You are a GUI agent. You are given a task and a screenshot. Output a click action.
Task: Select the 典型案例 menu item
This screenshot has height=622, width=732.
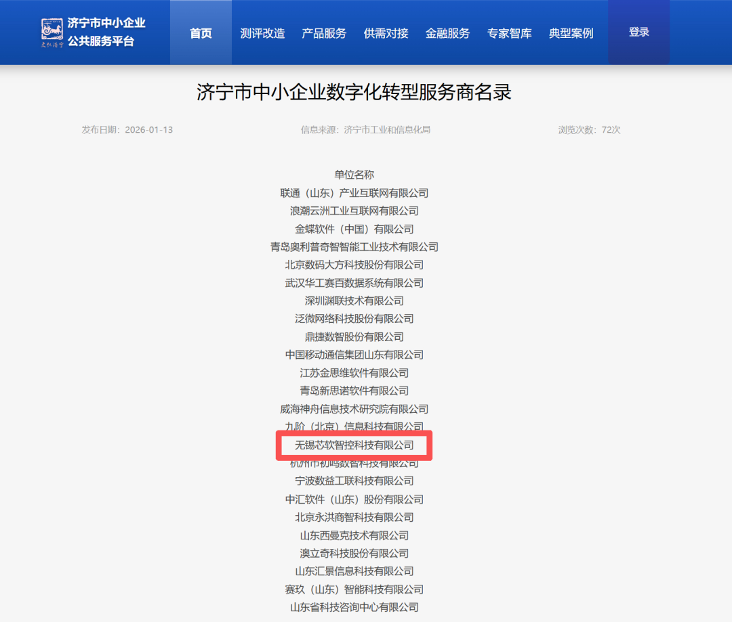point(571,33)
